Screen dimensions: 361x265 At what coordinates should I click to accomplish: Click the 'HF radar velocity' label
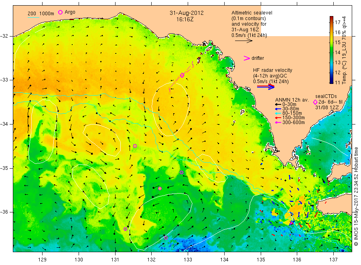point(273,70)
